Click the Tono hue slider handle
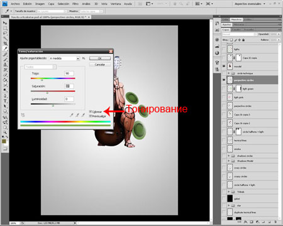Image resolution: width=283 pixels, height=226 pixels. tap(42, 80)
